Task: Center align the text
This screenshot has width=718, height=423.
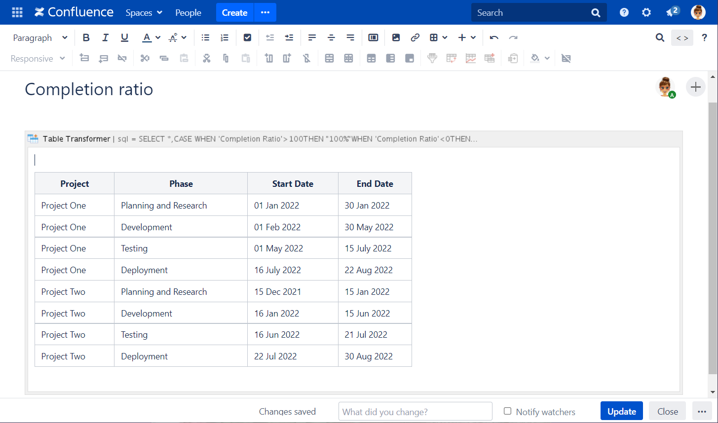Action: [331, 37]
